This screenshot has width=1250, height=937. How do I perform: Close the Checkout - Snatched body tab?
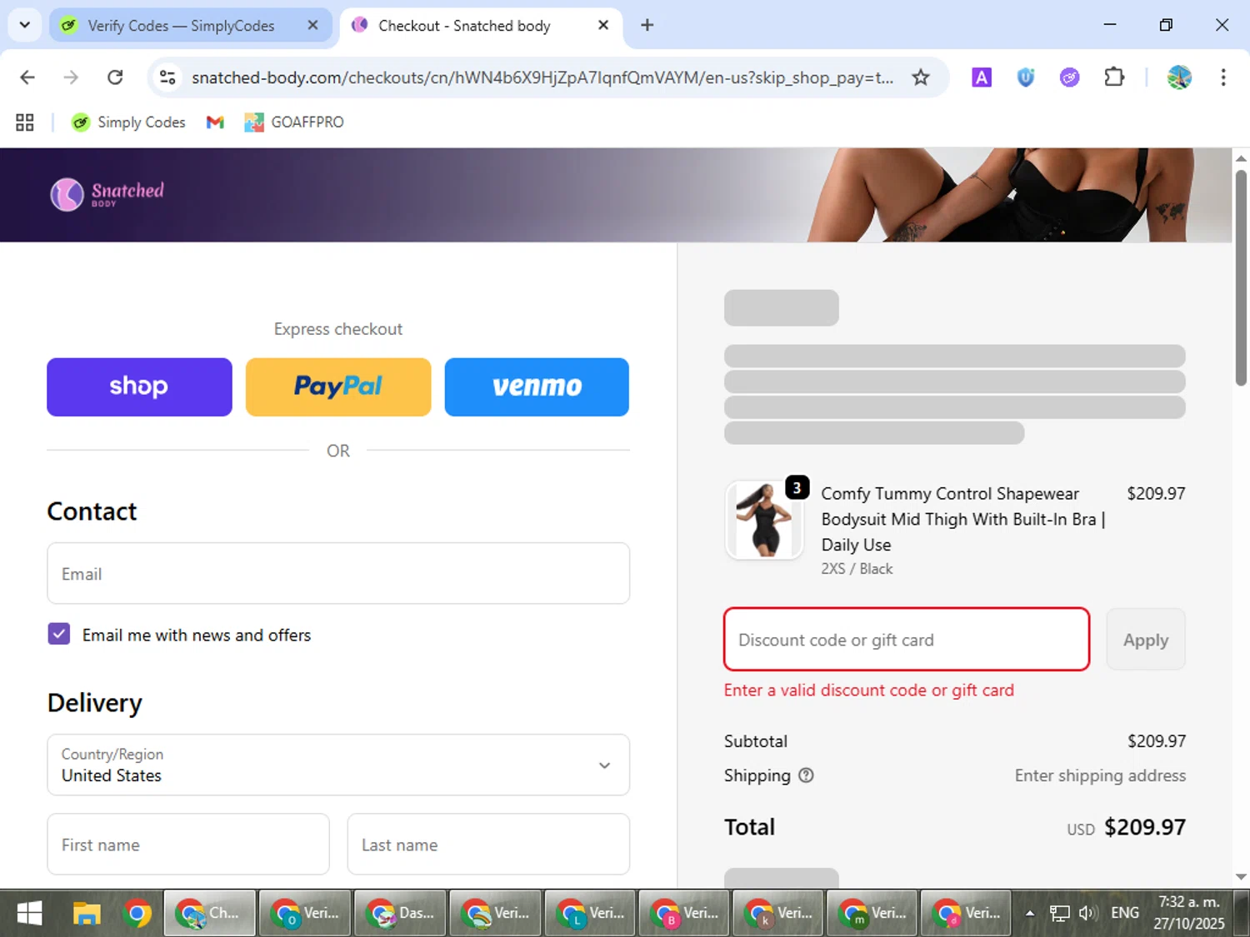pyautogui.click(x=603, y=25)
